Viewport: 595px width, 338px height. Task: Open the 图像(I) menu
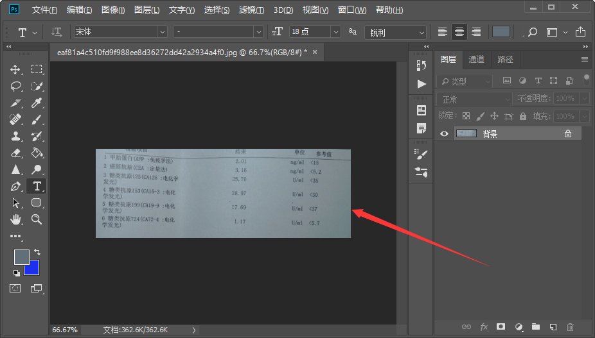pyautogui.click(x=113, y=10)
